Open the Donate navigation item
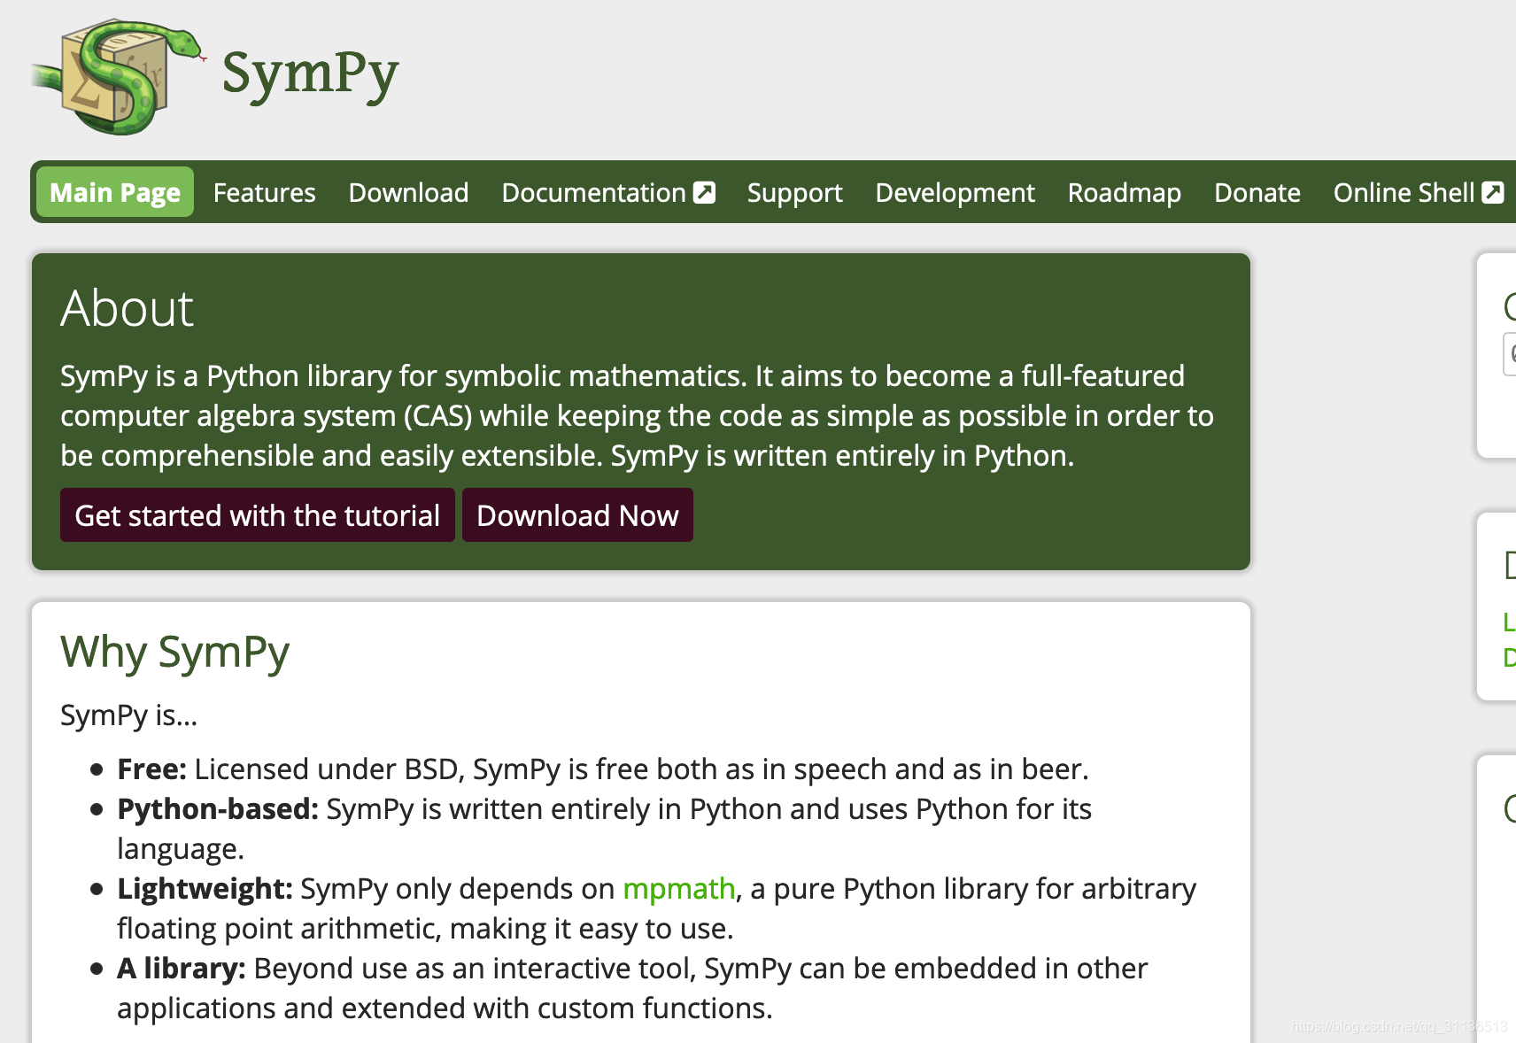This screenshot has width=1516, height=1043. [1257, 192]
